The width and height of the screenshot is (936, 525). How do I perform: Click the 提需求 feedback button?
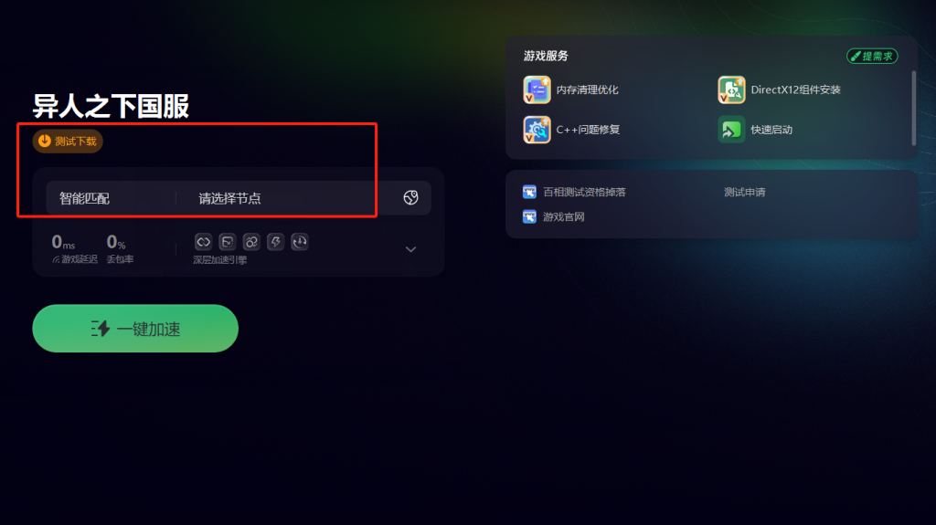tap(872, 56)
